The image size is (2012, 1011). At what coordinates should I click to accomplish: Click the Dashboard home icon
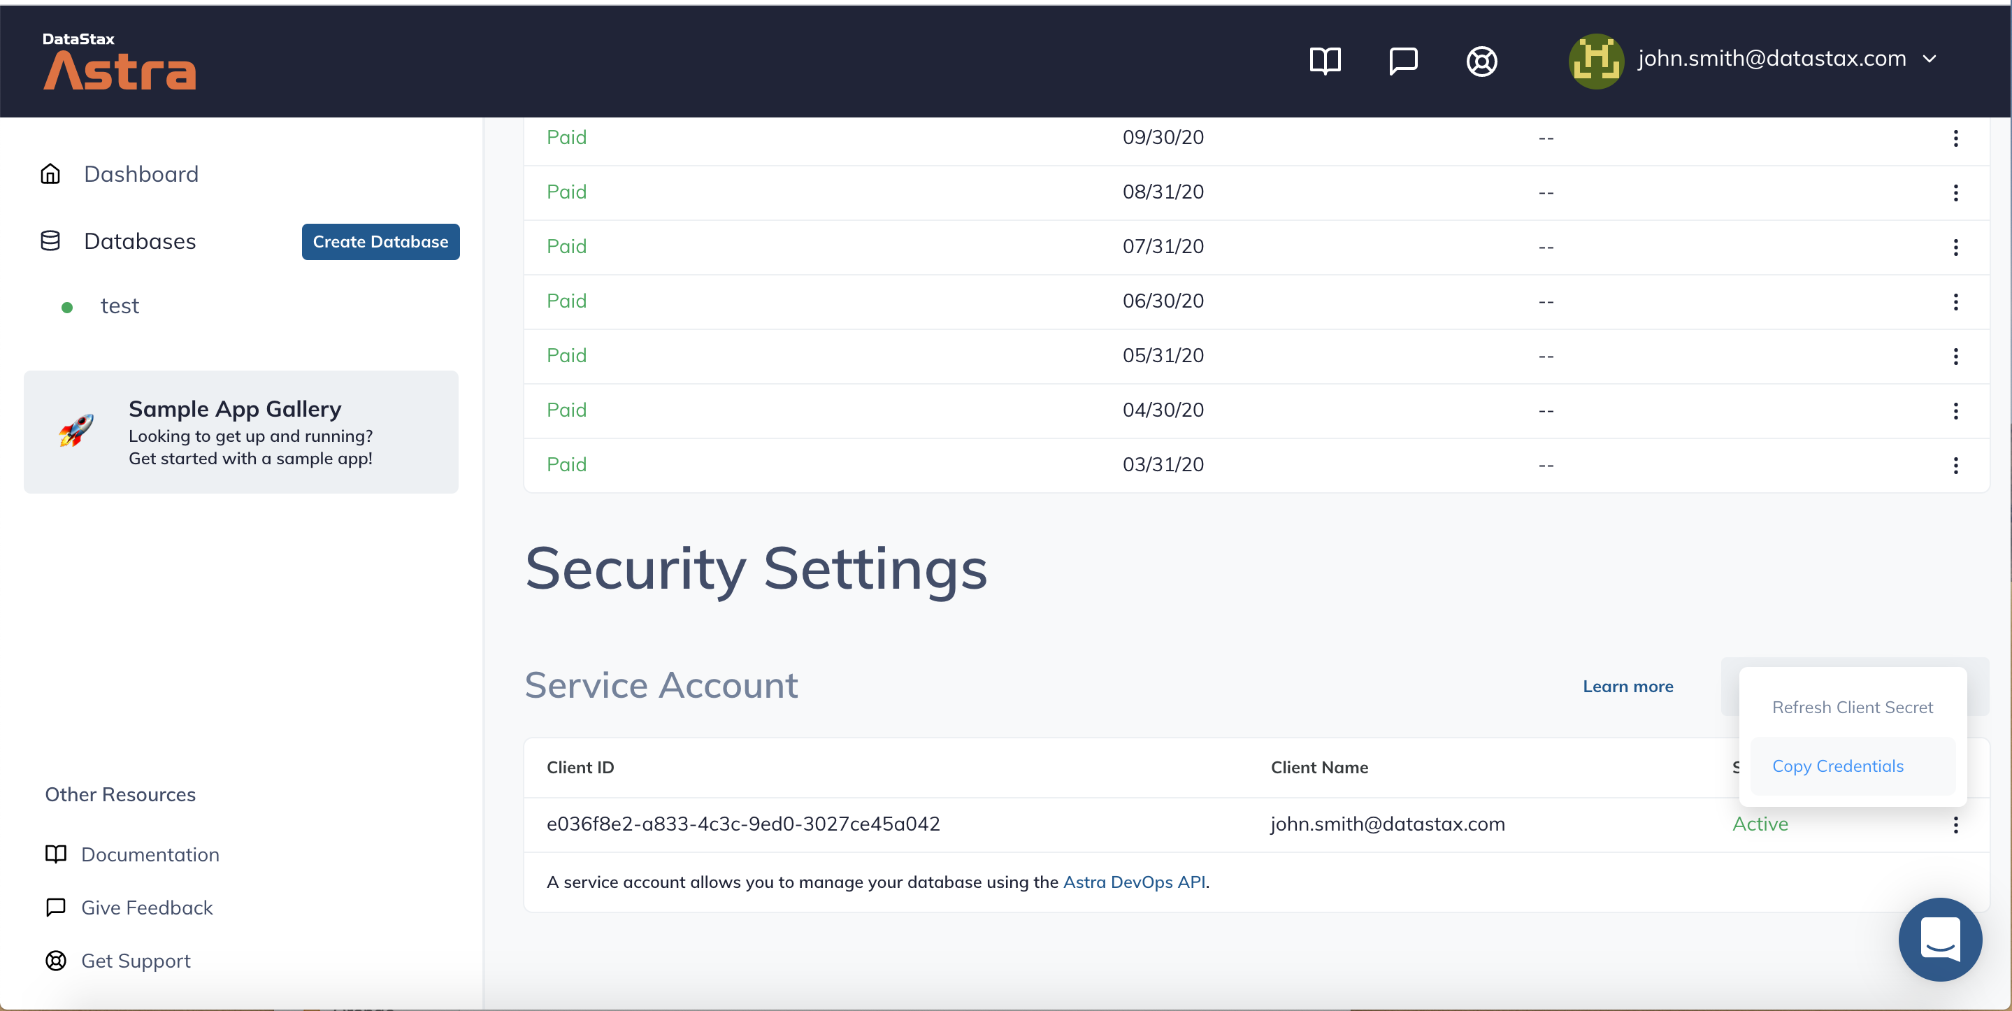[51, 173]
